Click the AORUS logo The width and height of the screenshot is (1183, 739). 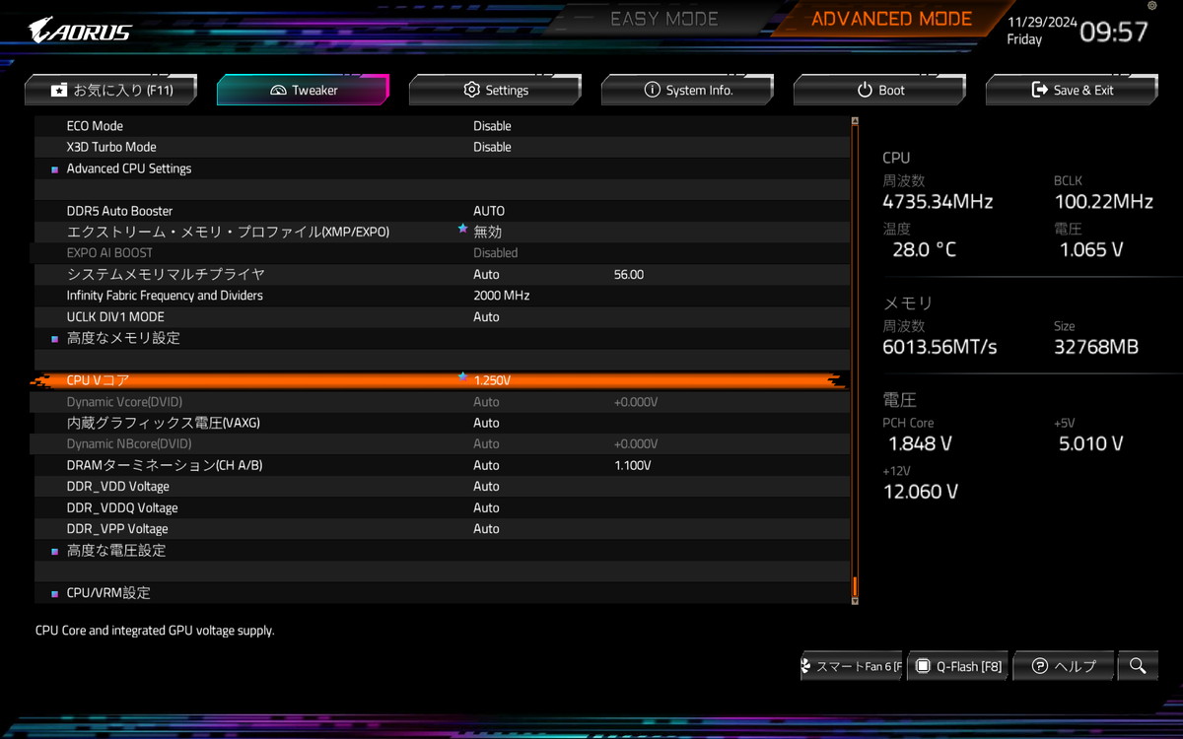coord(80,31)
